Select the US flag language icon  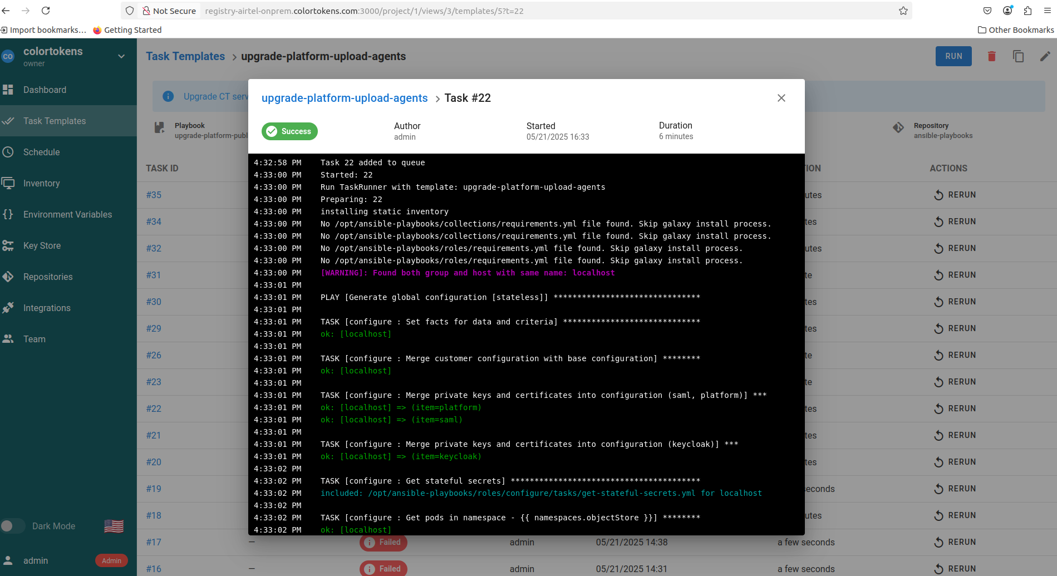114,526
